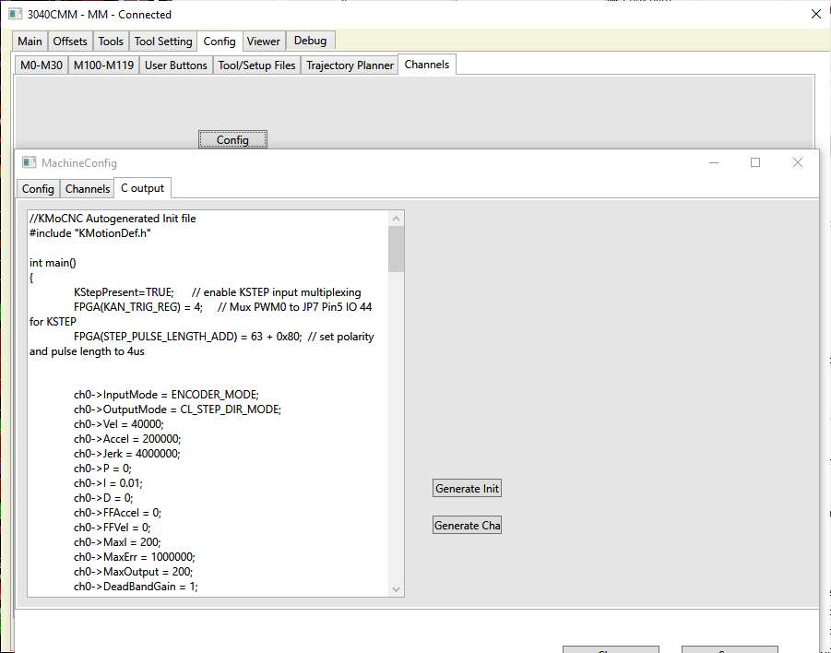This screenshot has width=831, height=653.
Task: Click the Generate Init button
Action: (x=467, y=489)
